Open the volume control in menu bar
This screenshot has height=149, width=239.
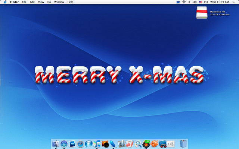click(x=195, y=2)
